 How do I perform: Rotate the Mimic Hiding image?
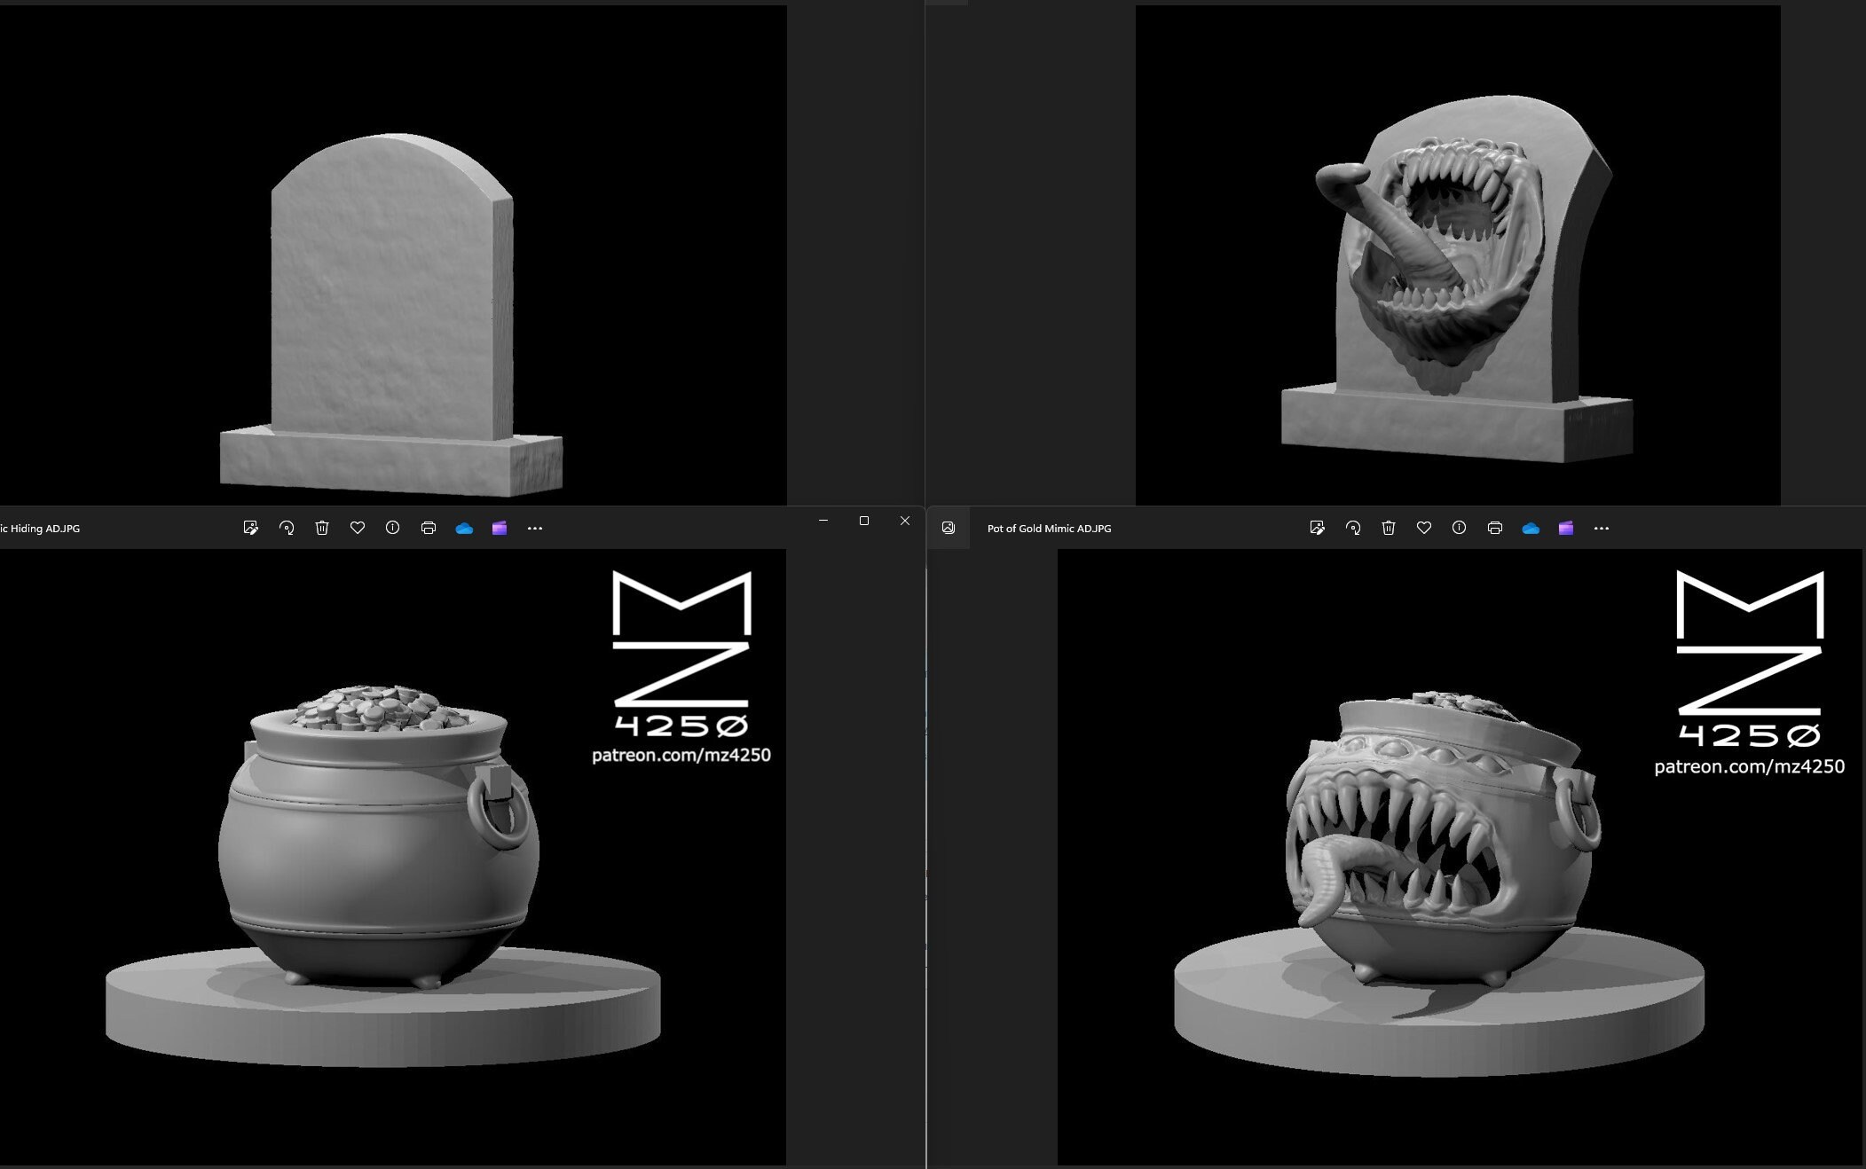pyautogui.click(x=287, y=528)
